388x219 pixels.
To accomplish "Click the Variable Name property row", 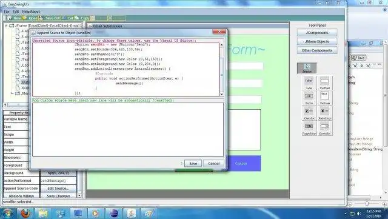I will click(16, 119).
